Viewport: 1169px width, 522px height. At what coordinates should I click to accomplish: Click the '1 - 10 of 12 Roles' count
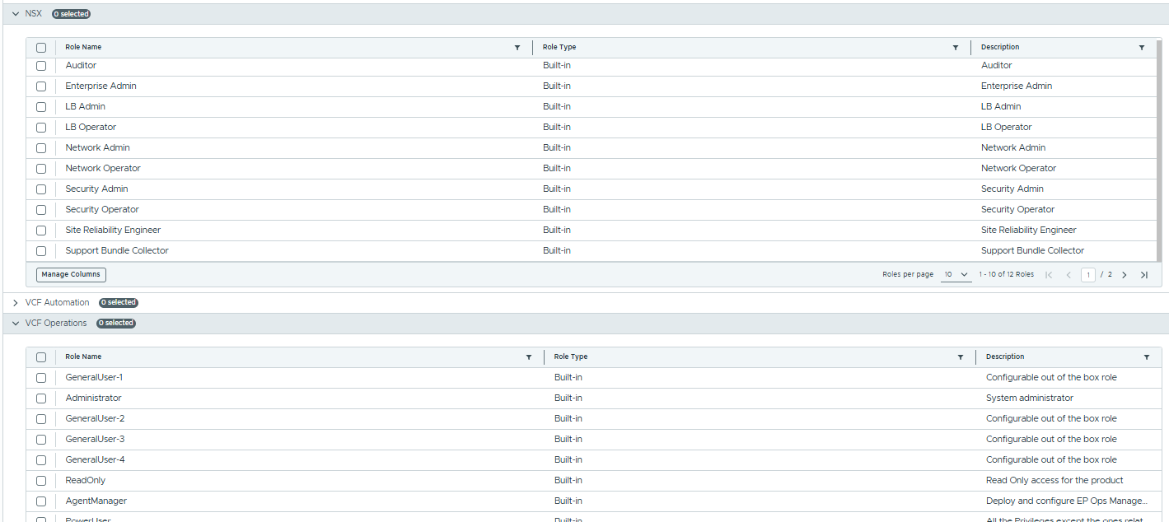[x=1006, y=275]
